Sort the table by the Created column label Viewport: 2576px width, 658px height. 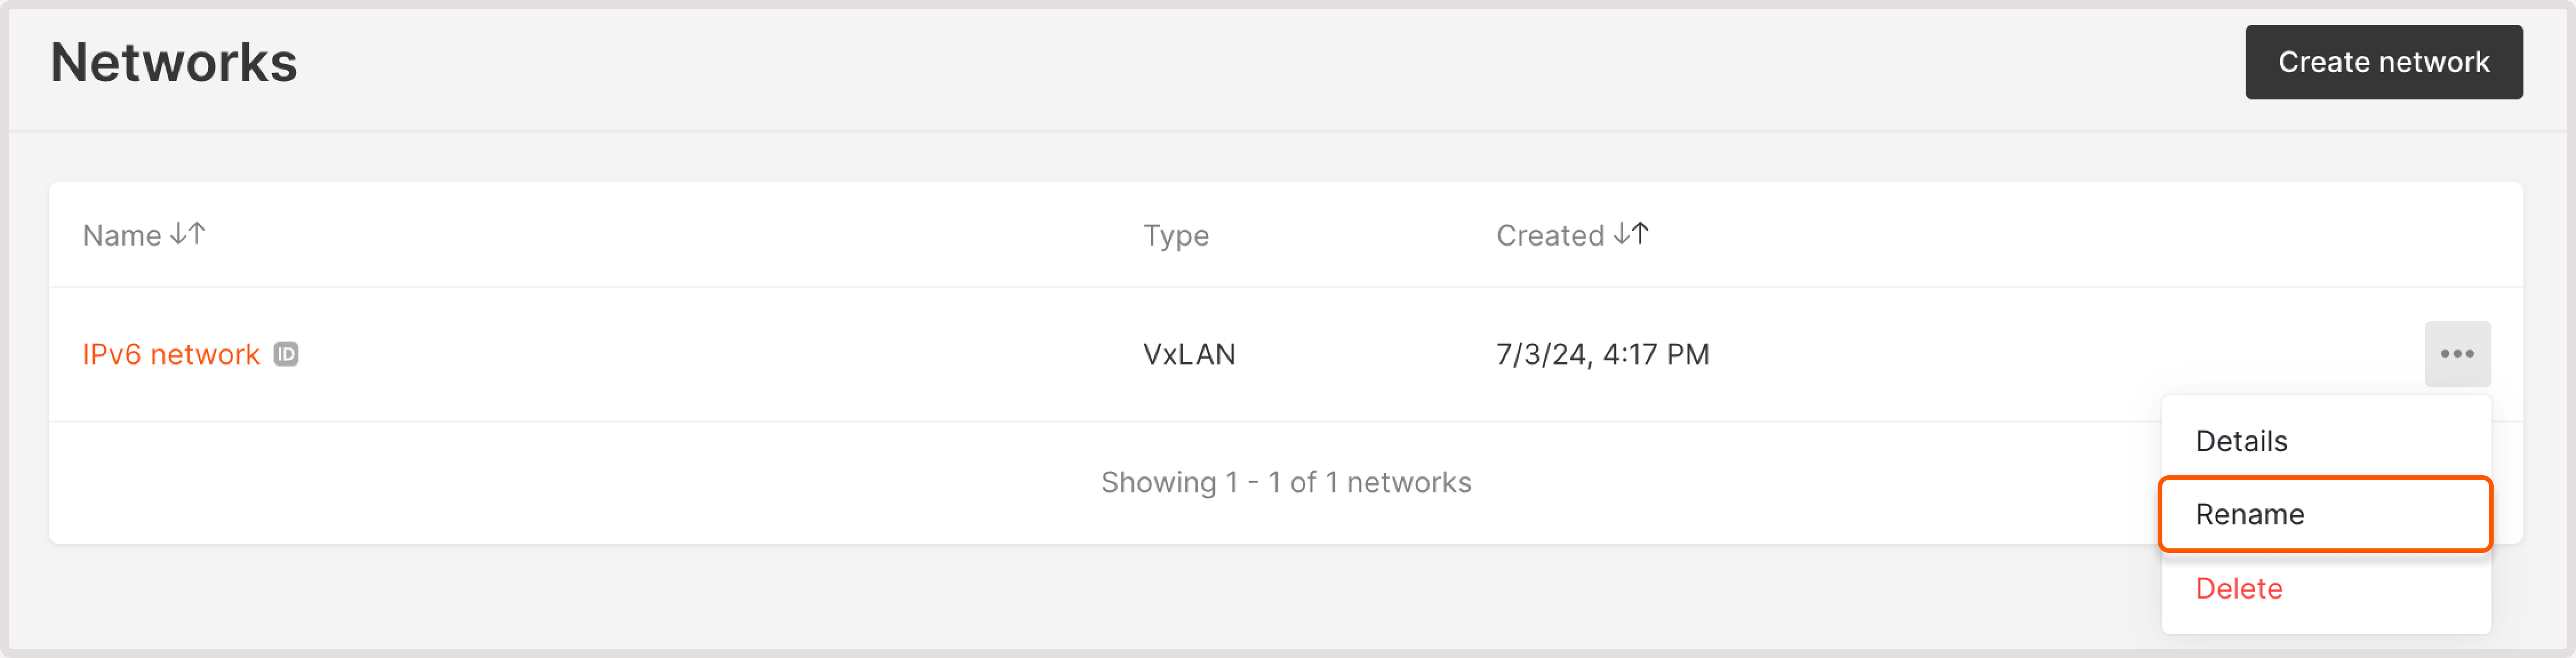pos(1549,235)
